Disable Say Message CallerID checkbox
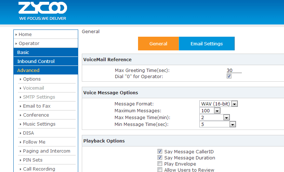The height and width of the screenshot is (172, 284). click(160, 152)
